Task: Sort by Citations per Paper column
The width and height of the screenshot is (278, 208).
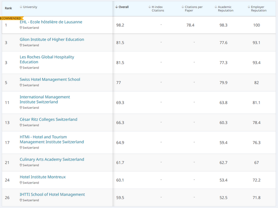Action: point(192,9)
